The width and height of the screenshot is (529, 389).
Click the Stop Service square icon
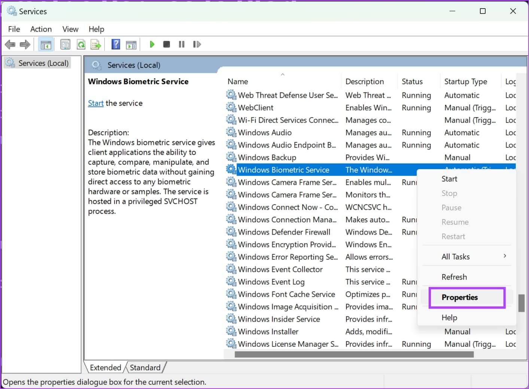pyautogui.click(x=167, y=44)
